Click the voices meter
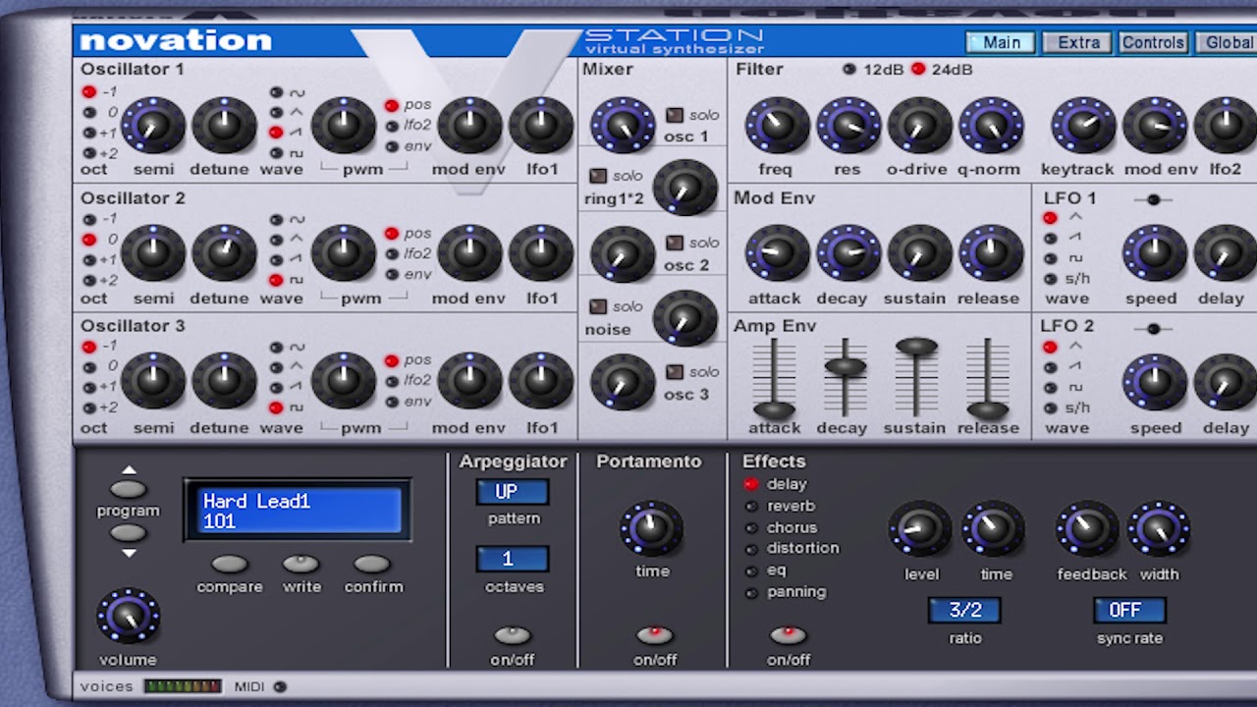This screenshot has width=1257, height=707. [183, 686]
